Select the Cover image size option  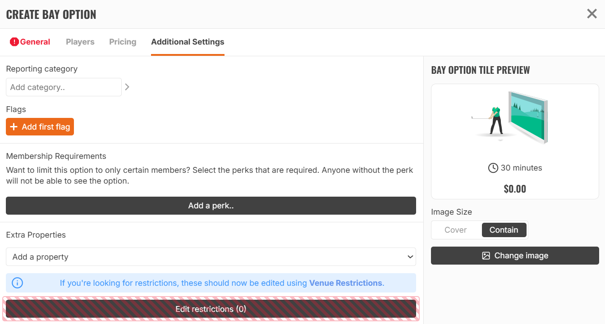pyautogui.click(x=456, y=230)
